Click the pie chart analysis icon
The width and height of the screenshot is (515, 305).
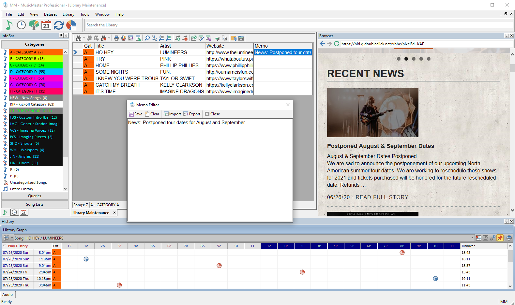click(x=71, y=25)
